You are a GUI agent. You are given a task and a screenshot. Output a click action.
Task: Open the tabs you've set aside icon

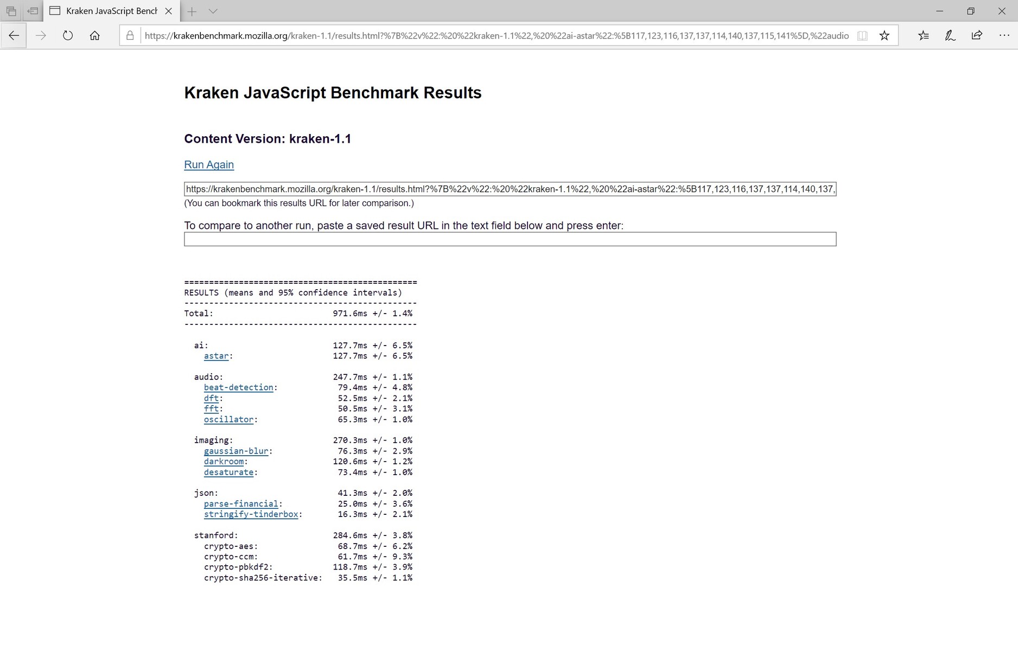click(x=11, y=11)
